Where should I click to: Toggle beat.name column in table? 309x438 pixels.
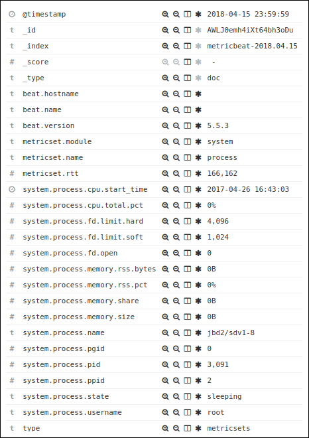pyautogui.click(x=187, y=110)
